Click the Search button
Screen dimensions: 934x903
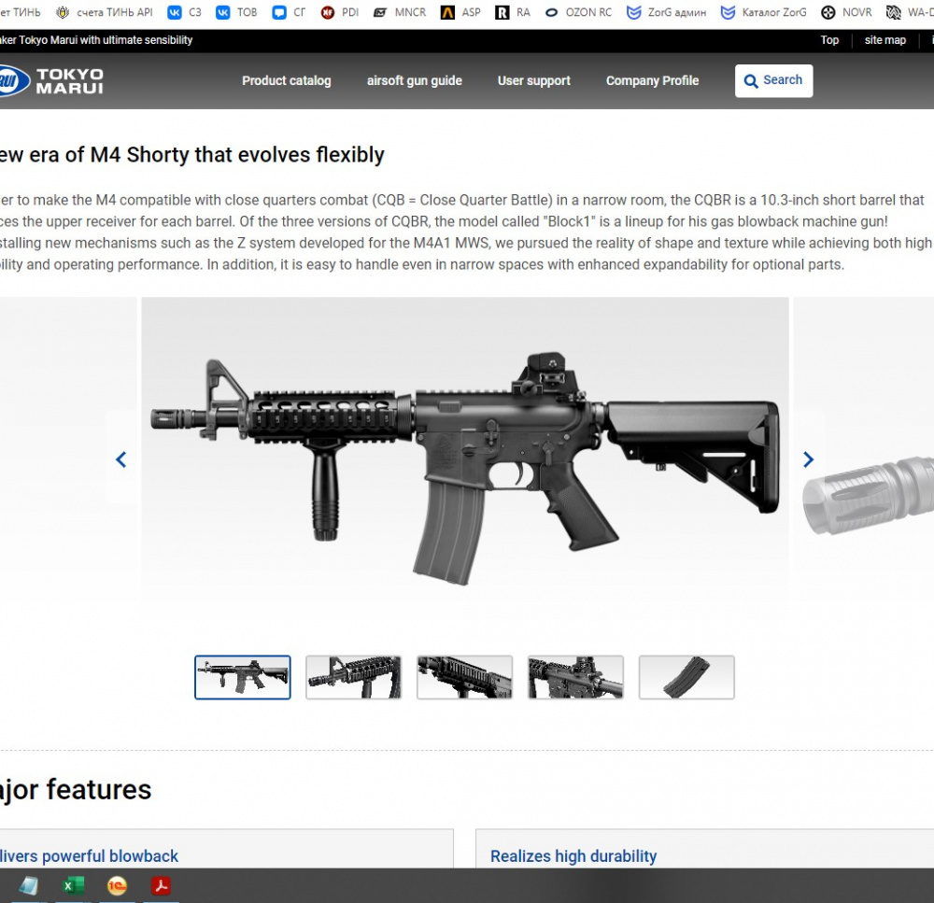[x=773, y=80]
